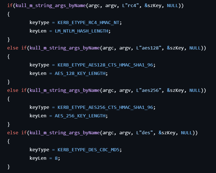The width and height of the screenshot is (216, 173).
Task: Click argv in the aes128 line
Action: [125, 48]
